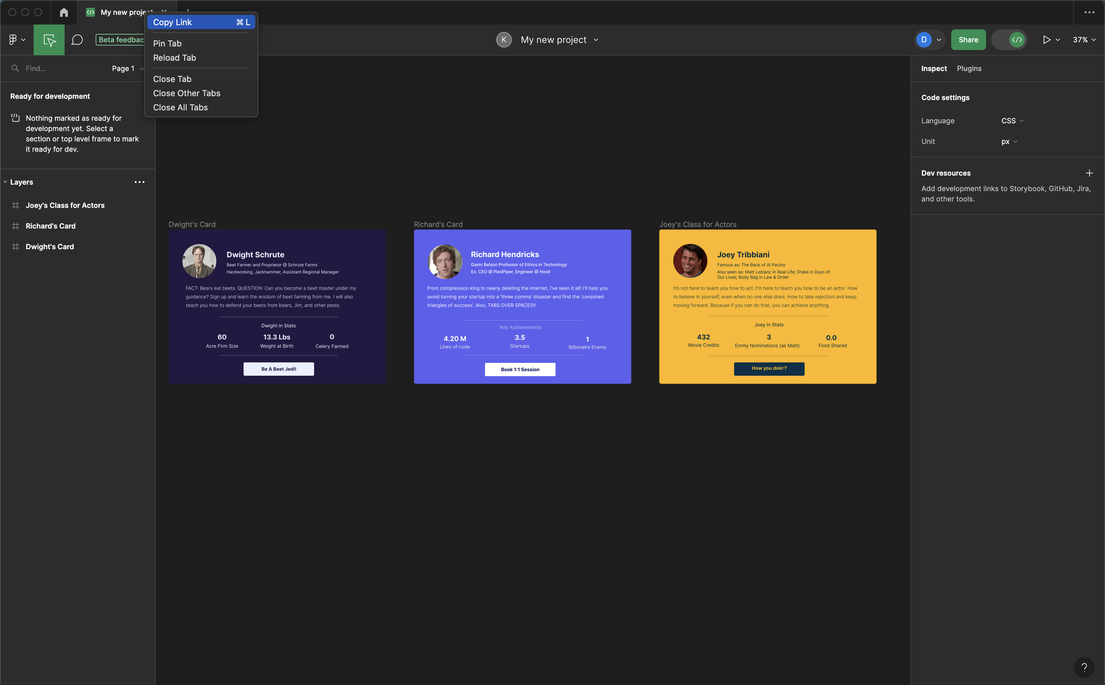Choose Copy Link from the context menu

tap(201, 22)
